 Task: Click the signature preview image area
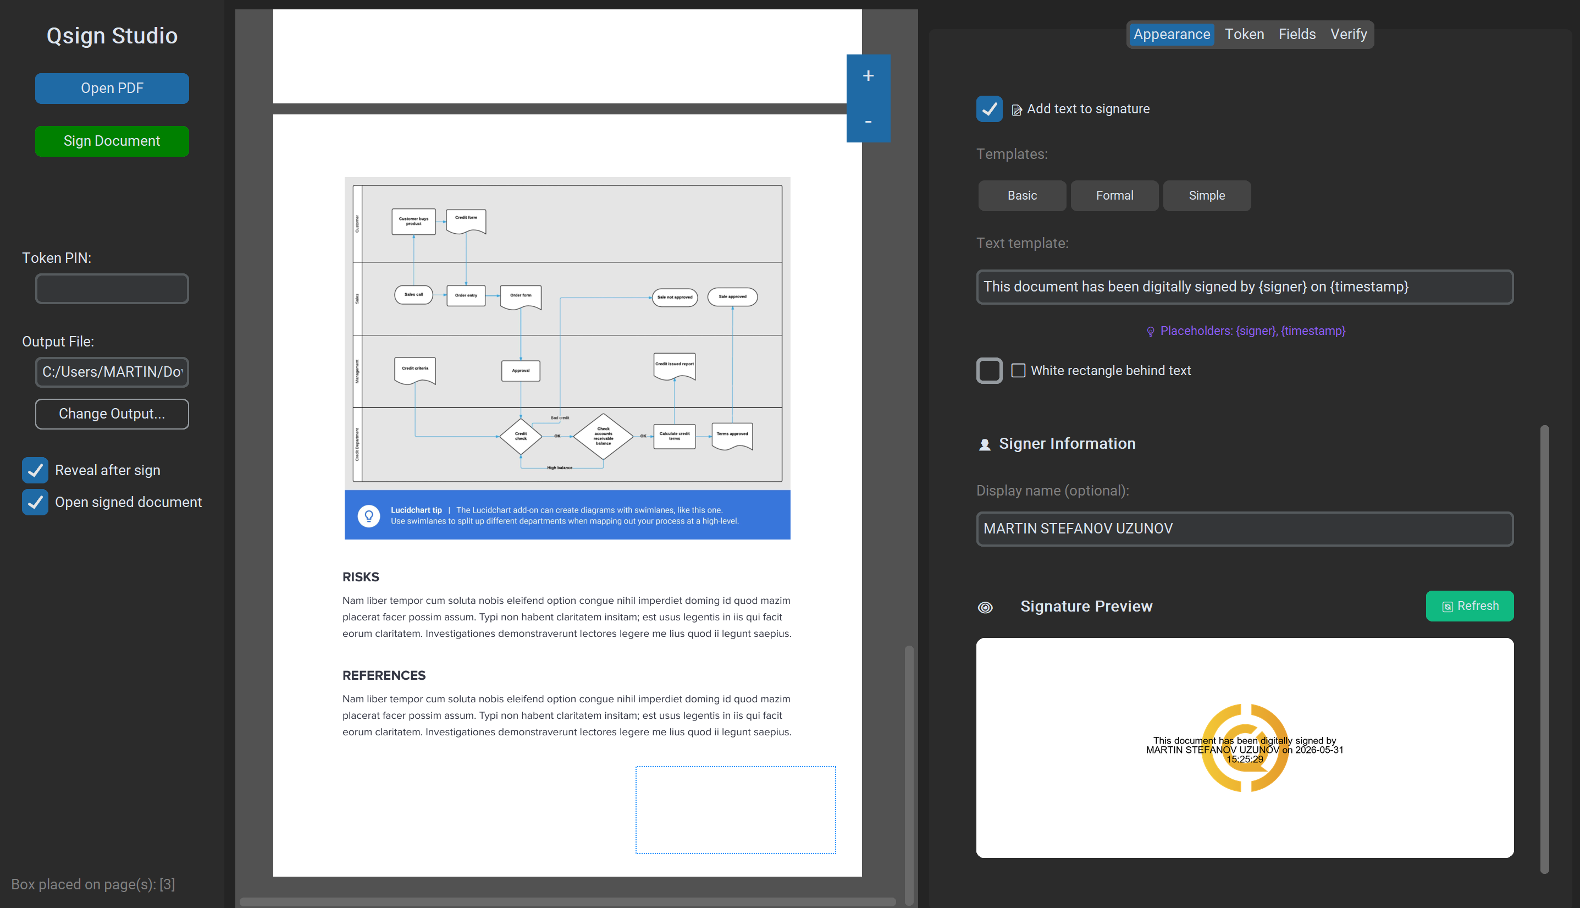1245,748
